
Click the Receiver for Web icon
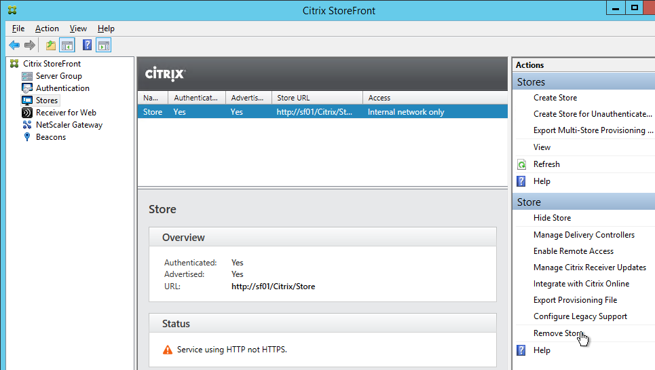click(x=27, y=113)
